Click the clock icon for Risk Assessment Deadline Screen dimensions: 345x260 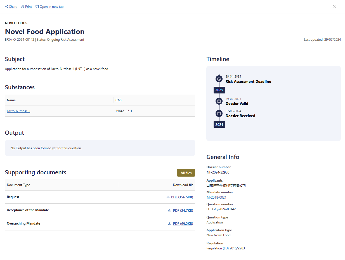219,79
